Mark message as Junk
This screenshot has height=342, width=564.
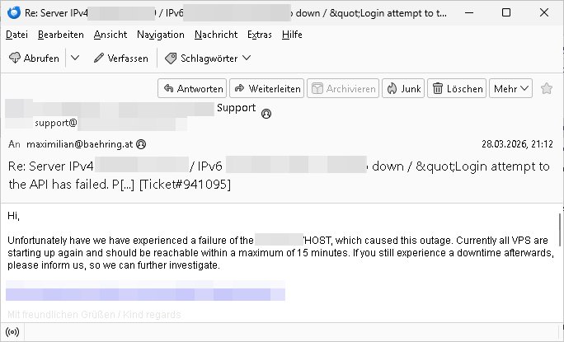[x=402, y=88]
